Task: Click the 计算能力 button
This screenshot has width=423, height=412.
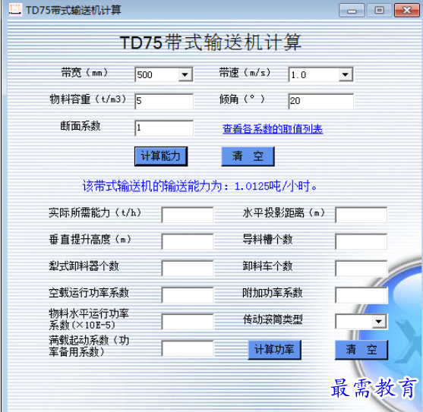Action: tap(161, 156)
